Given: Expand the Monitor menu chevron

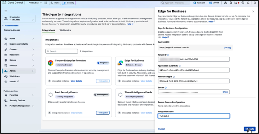Looking at the screenshot, I should click(33, 65).
